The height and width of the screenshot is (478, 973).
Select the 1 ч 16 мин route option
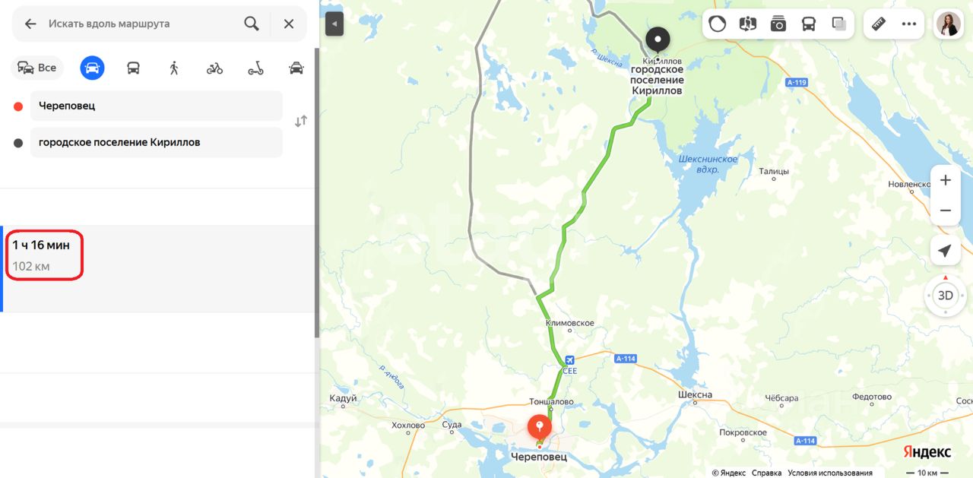point(158,268)
